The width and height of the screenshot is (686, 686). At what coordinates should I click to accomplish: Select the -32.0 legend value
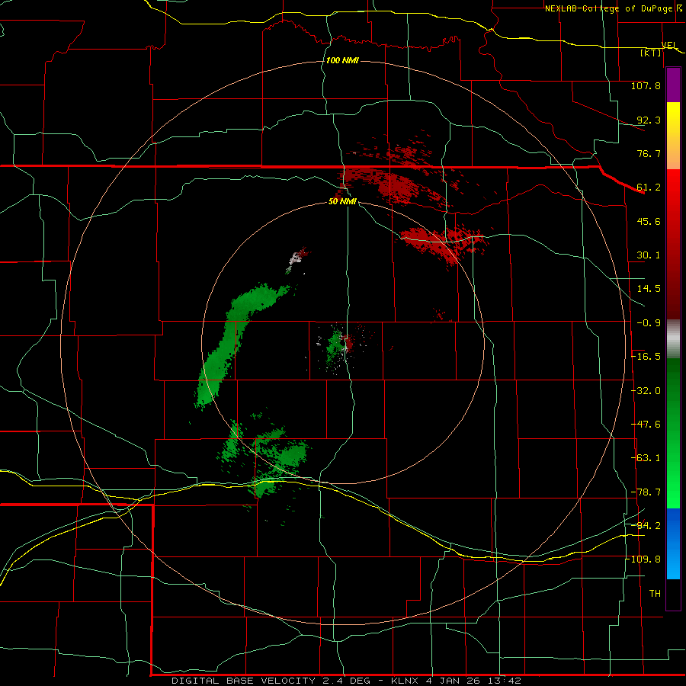[646, 391]
